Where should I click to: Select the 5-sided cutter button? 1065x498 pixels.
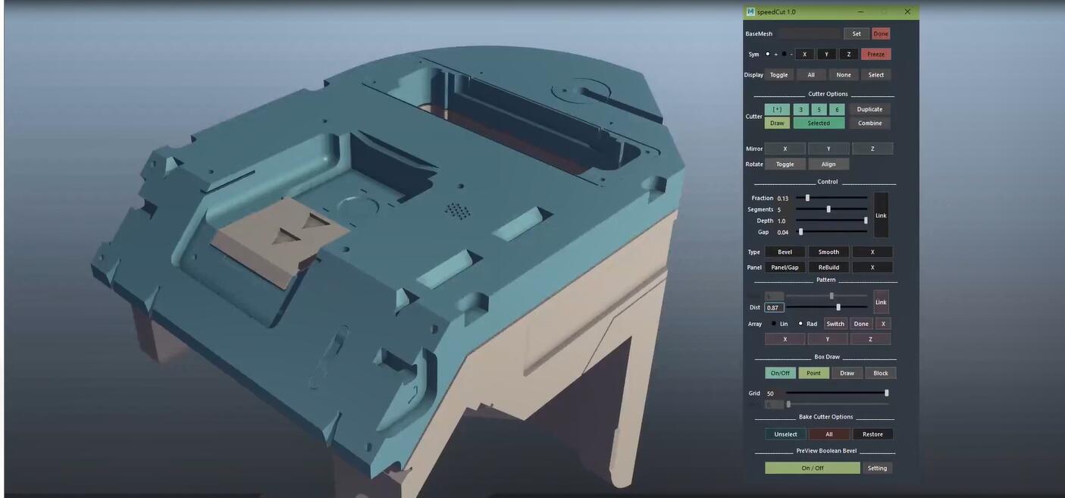819,109
